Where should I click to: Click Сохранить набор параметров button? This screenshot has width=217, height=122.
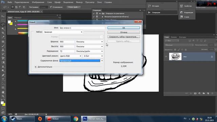[x=123, y=37]
